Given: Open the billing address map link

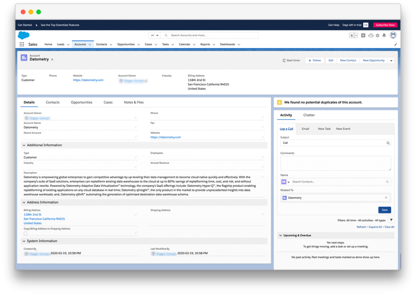Looking at the screenshot, I should tap(44, 219).
